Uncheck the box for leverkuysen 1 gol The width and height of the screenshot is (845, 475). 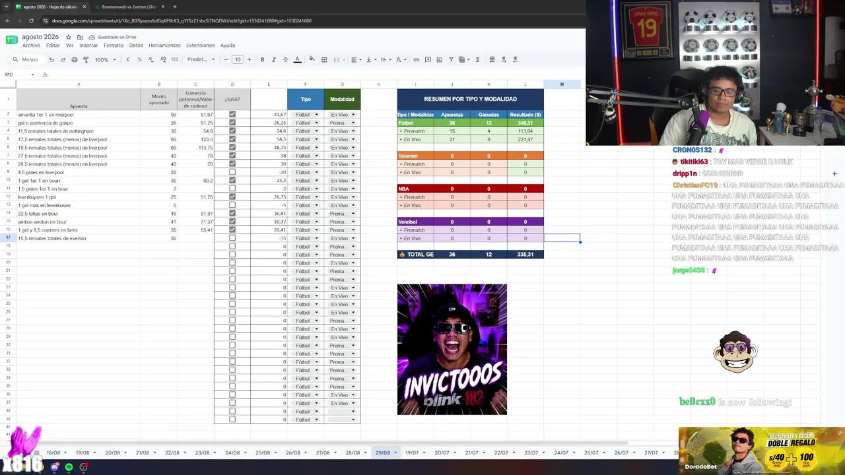pyautogui.click(x=232, y=197)
